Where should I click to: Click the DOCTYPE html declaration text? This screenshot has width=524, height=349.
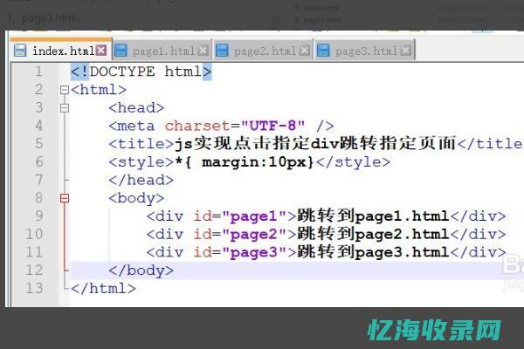[141, 72]
